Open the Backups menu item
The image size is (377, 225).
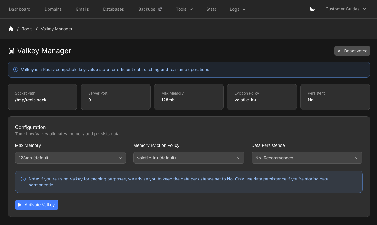pos(150,9)
